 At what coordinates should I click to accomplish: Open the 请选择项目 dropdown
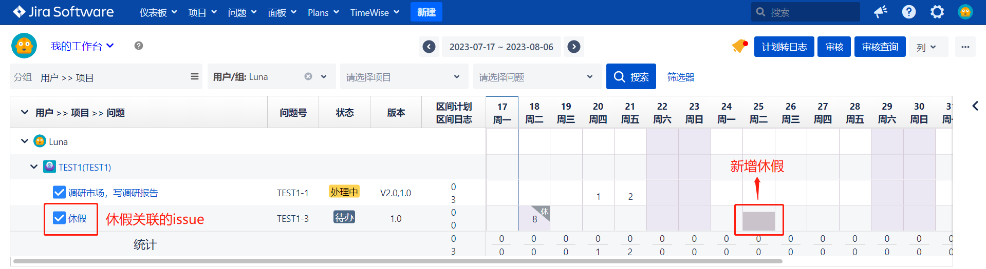pos(403,77)
